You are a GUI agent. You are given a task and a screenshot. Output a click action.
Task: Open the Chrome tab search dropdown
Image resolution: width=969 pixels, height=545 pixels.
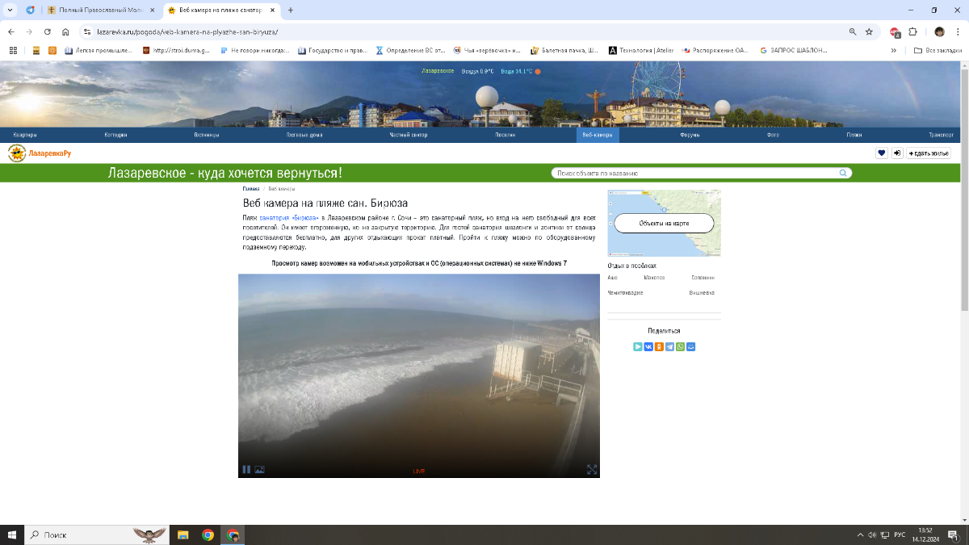pyautogui.click(x=10, y=10)
